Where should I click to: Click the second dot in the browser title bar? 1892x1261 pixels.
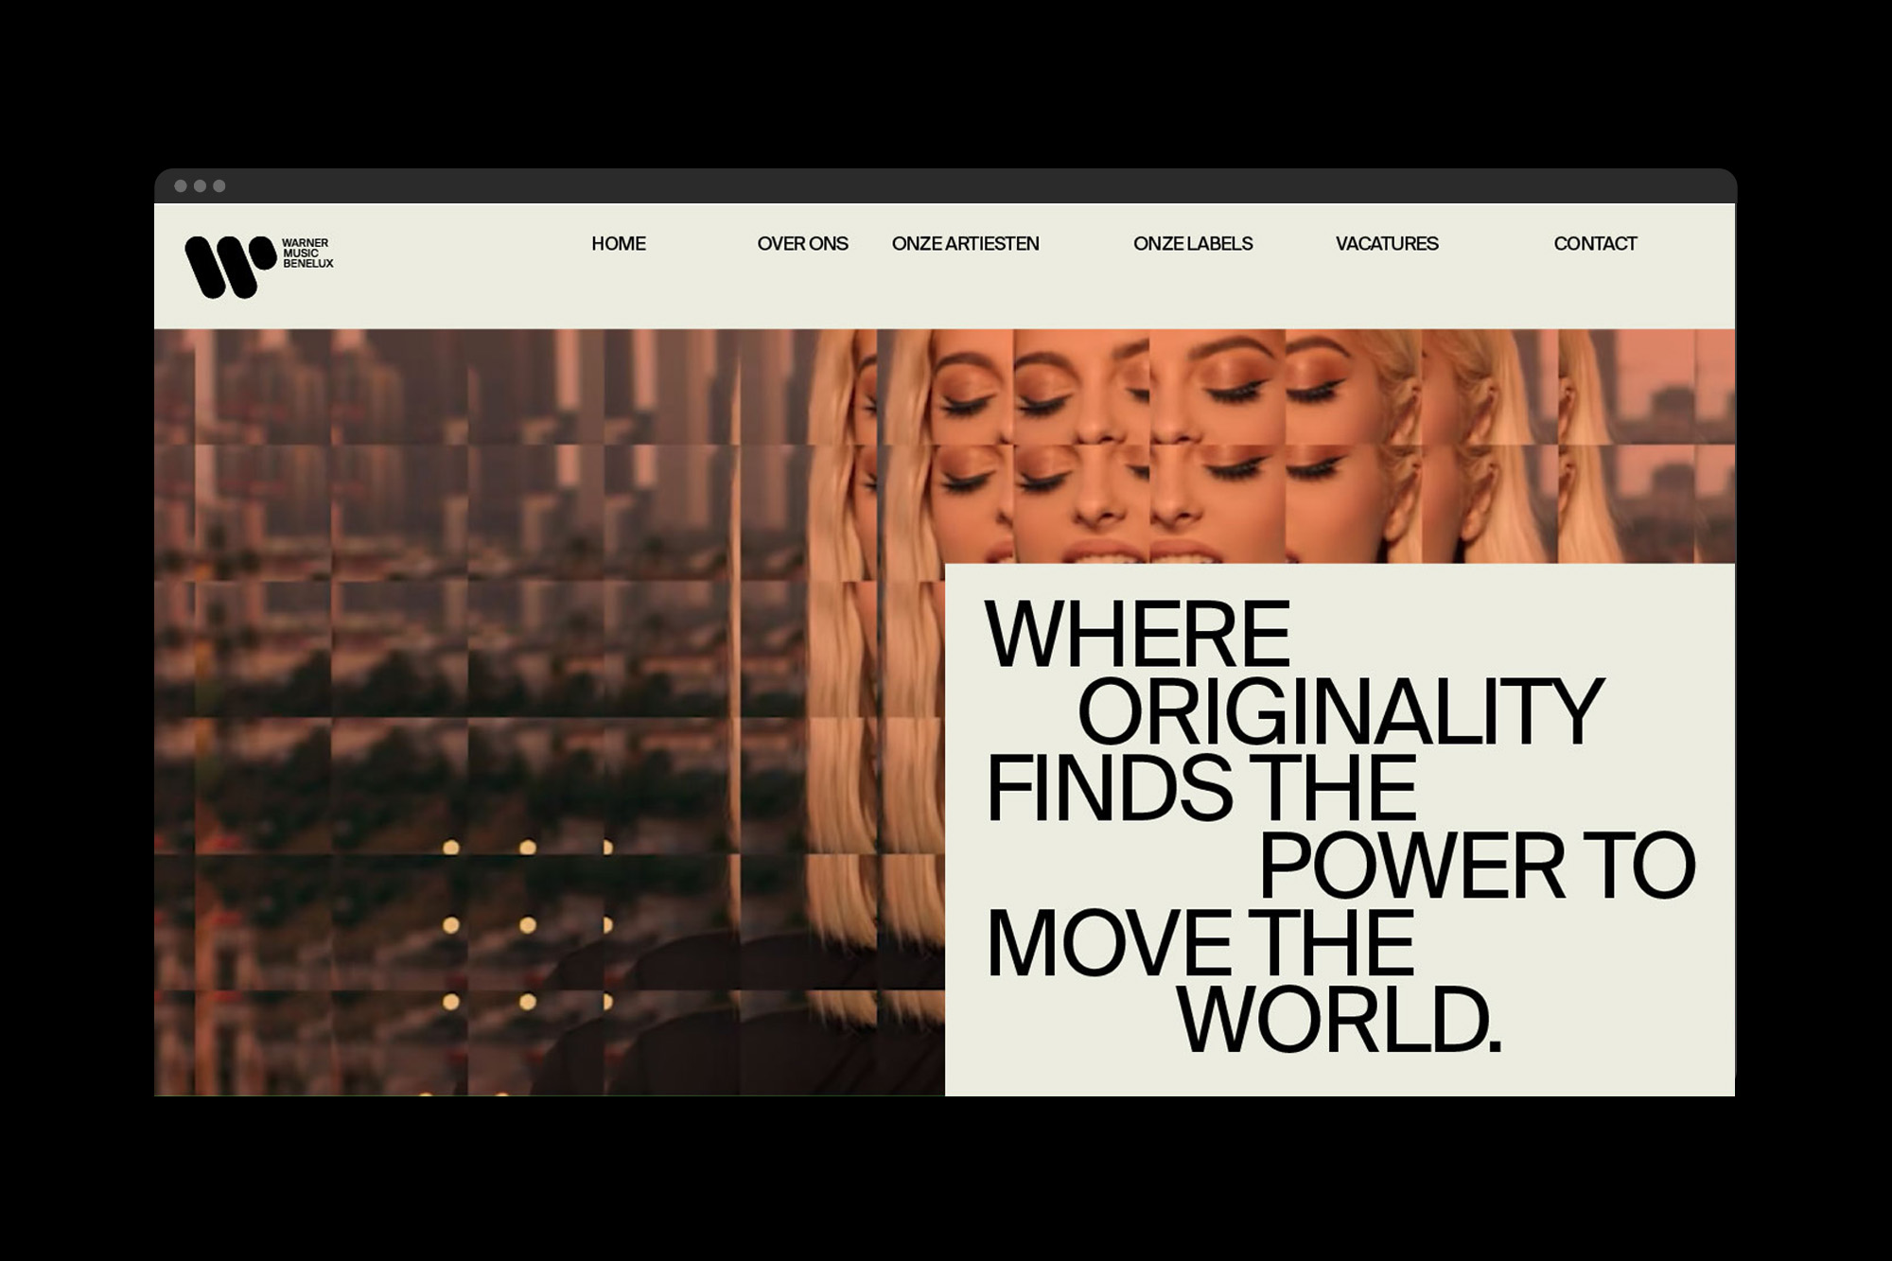click(200, 186)
